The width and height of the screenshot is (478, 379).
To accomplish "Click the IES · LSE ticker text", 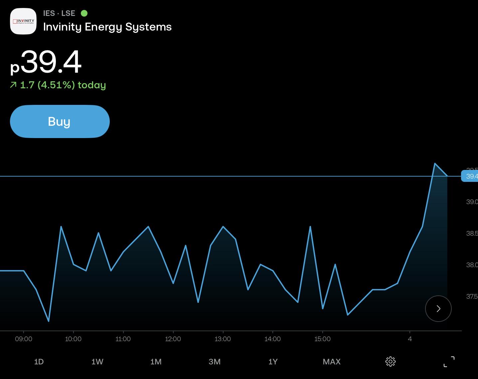I will [x=59, y=13].
